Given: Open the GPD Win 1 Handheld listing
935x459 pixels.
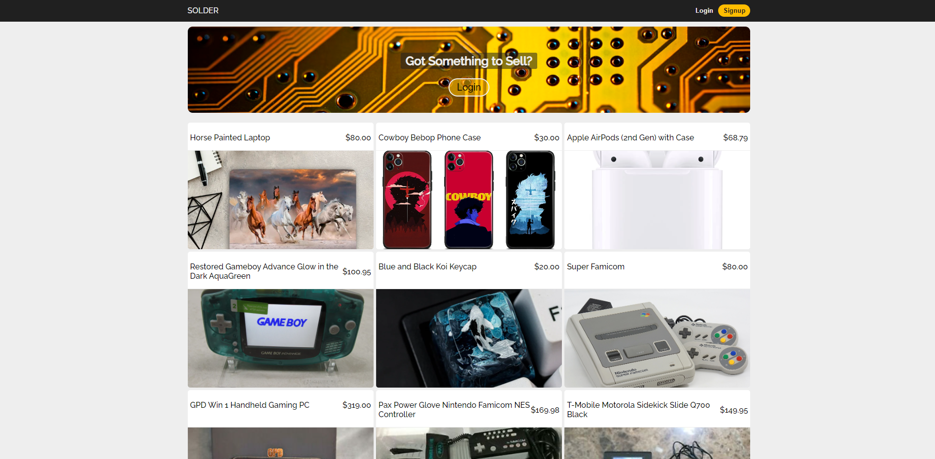Looking at the screenshot, I should pyautogui.click(x=249, y=405).
